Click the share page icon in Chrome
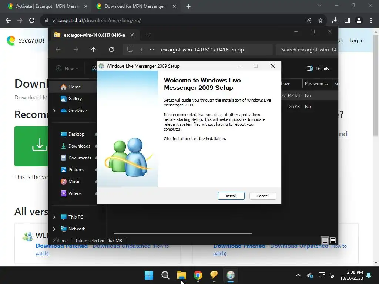Viewport: 379px width, 284px height. click(x=309, y=21)
